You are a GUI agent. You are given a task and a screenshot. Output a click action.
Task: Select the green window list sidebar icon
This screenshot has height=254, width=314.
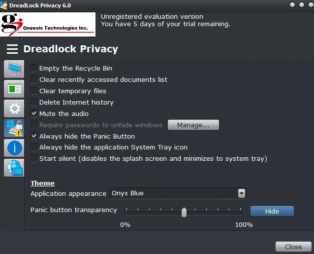coord(13,89)
